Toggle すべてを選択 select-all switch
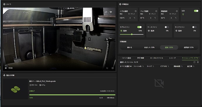 (131, 66)
